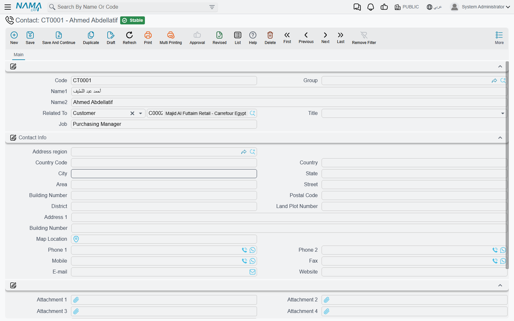The width and height of the screenshot is (514, 321).
Task: Click the Carrefour Egypt customer lookup icon
Action: click(x=253, y=113)
